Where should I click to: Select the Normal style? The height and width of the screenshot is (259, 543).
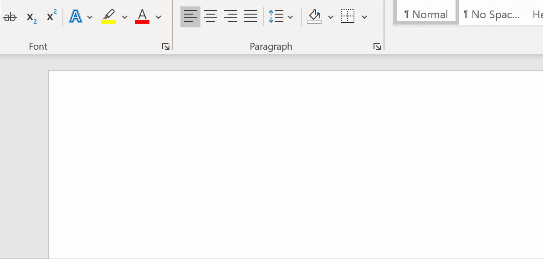(x=426, y=15)
